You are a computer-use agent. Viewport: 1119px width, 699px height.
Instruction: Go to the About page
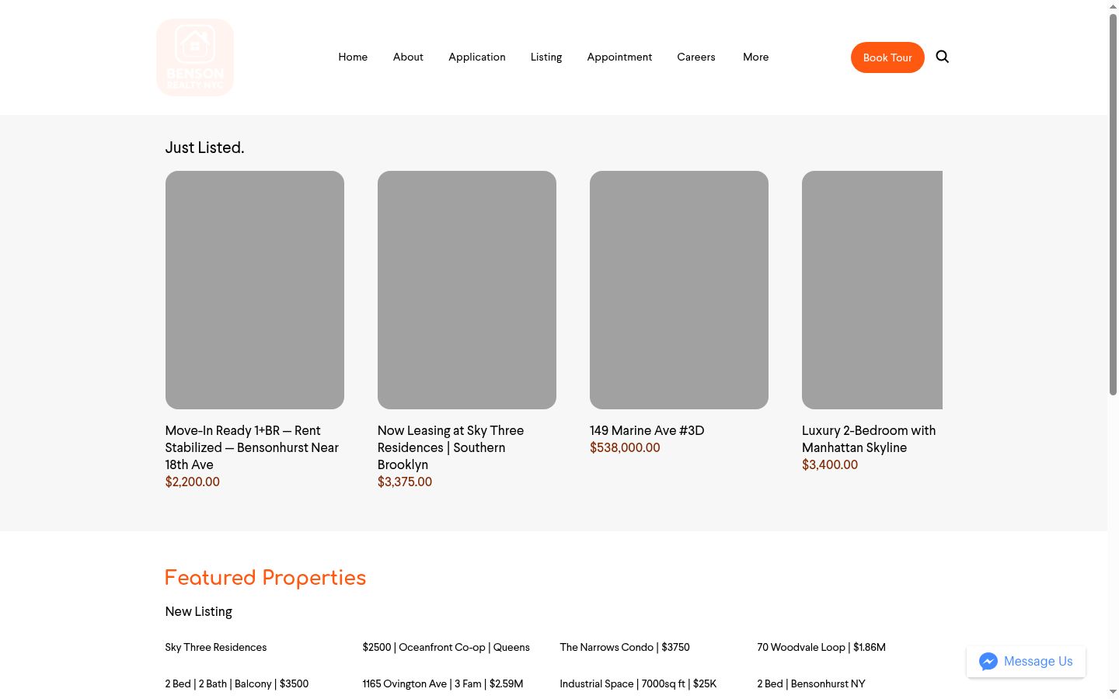coord(408,57)
